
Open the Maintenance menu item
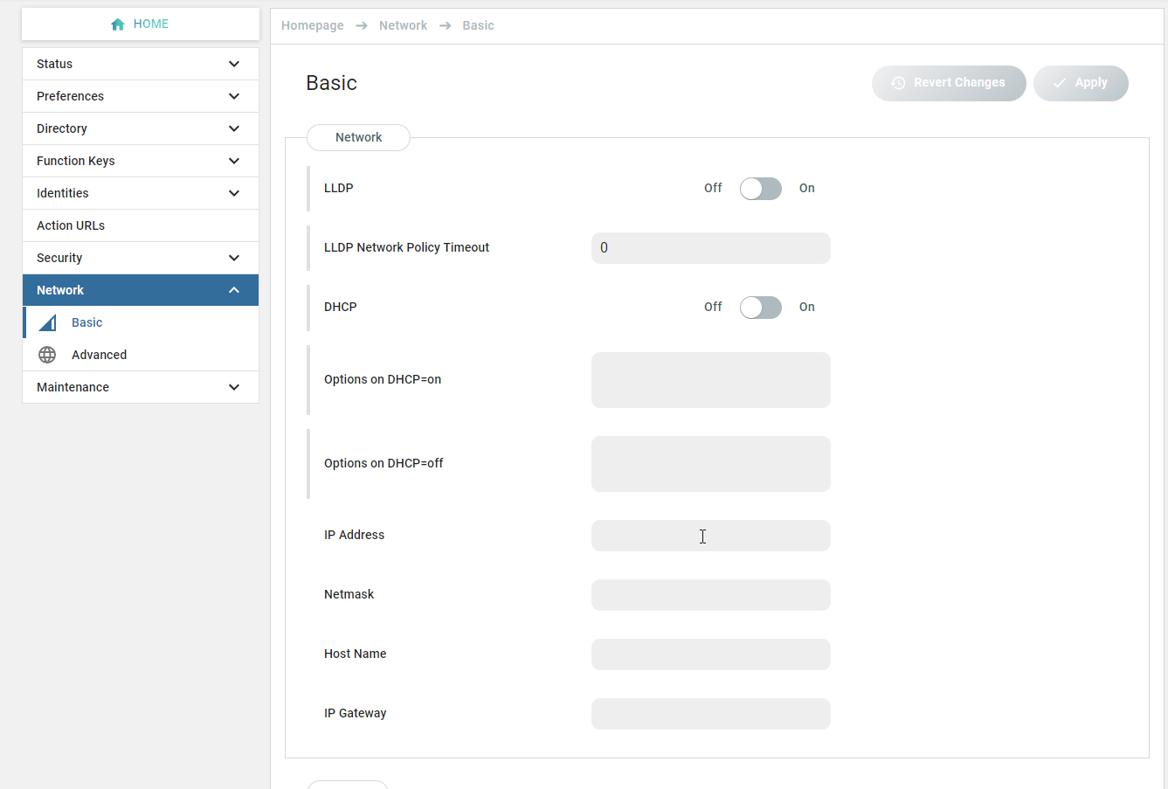point(141,387)
